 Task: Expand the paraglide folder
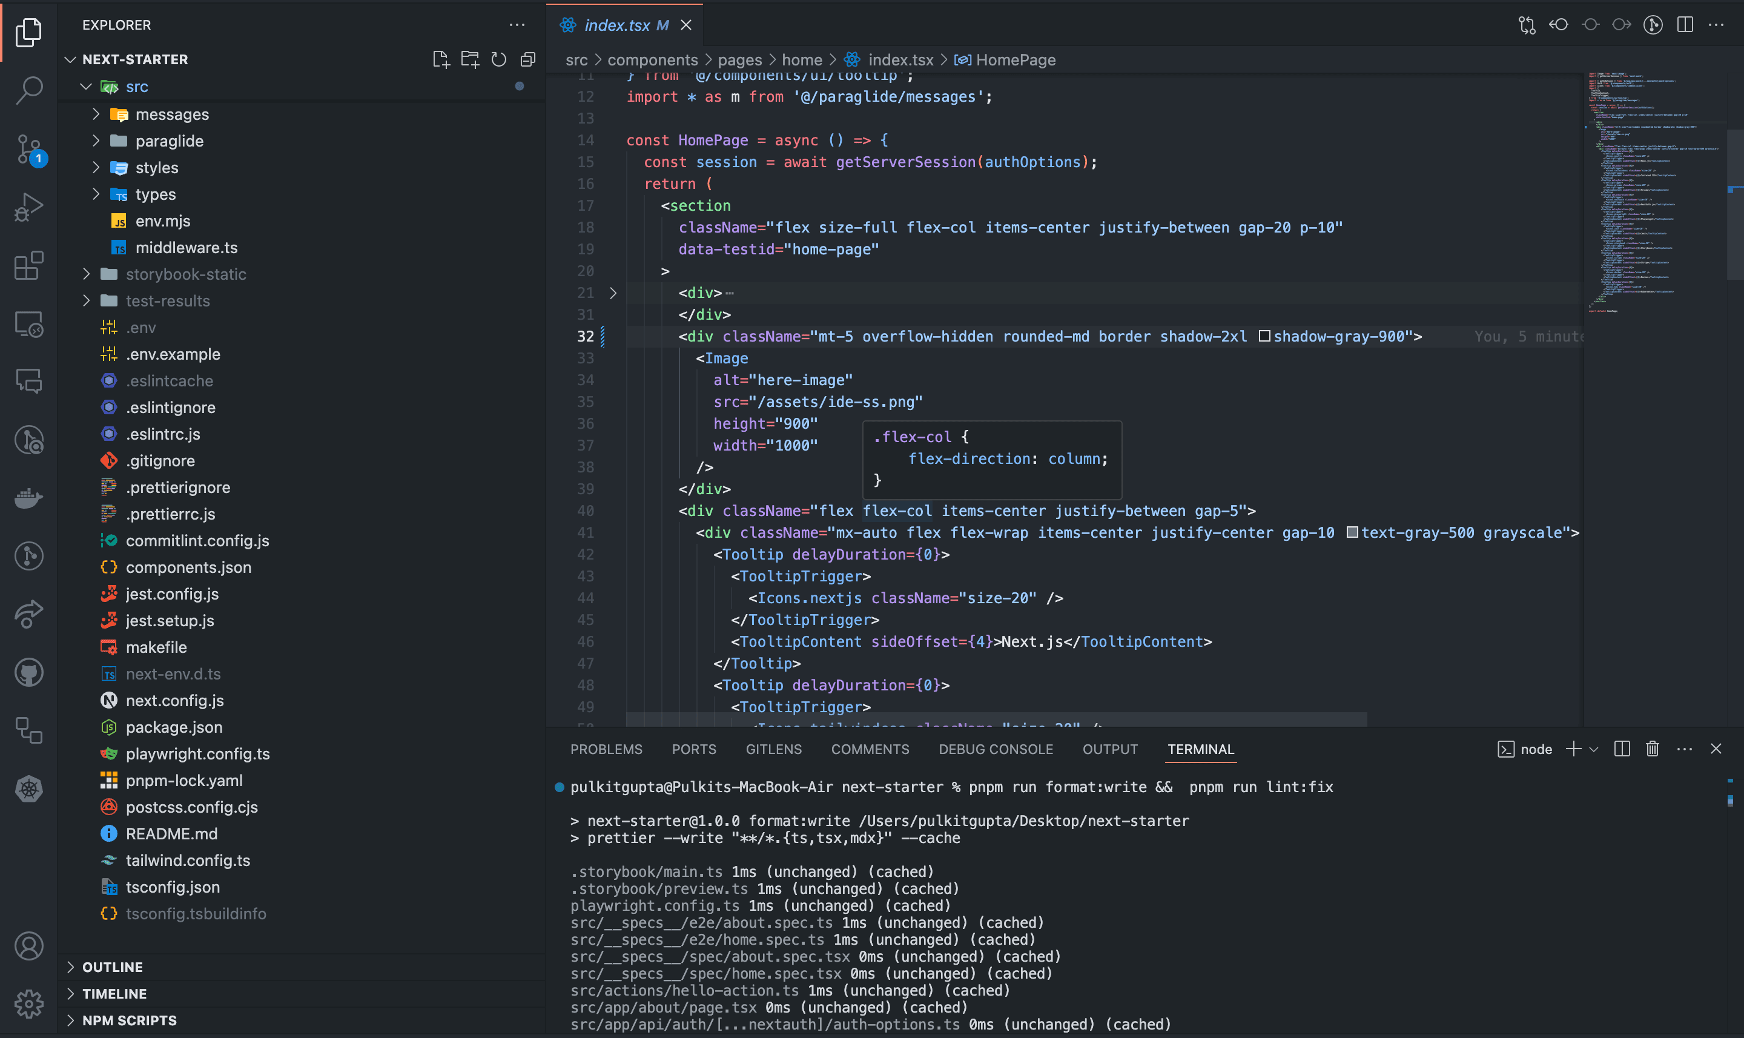click(96, 140)
